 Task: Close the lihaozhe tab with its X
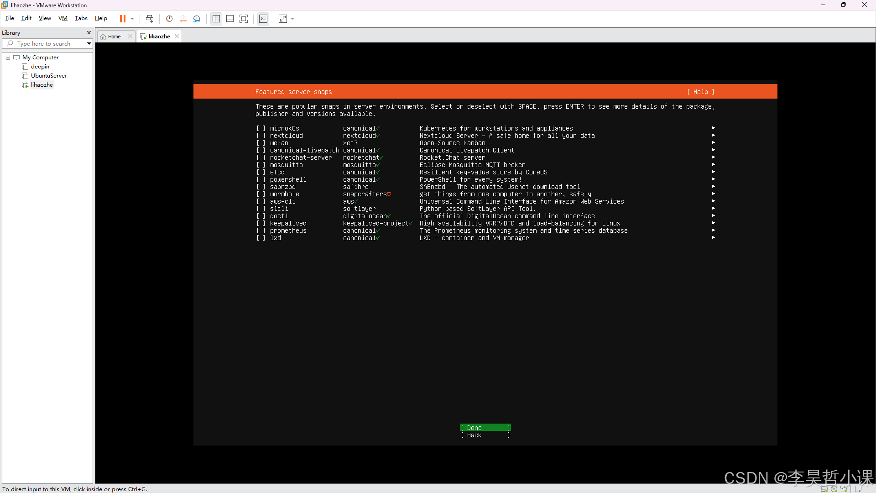coord(177,37)
